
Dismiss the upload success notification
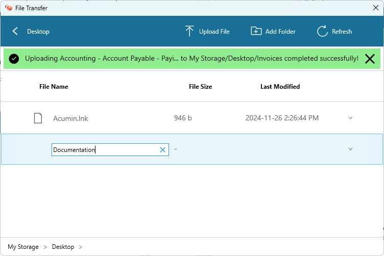tap(370, 59)
